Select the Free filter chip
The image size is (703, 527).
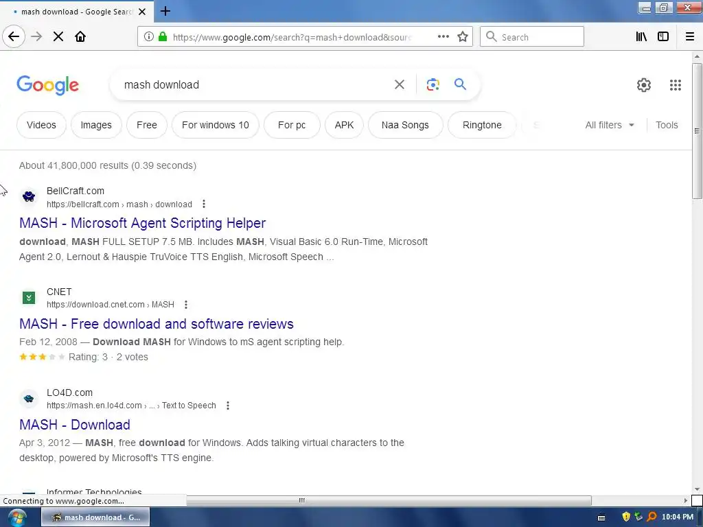coord(147,125)
